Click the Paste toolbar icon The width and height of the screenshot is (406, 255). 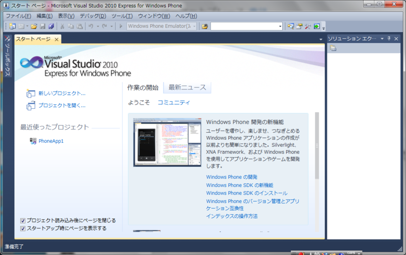[x=80, y=26]
